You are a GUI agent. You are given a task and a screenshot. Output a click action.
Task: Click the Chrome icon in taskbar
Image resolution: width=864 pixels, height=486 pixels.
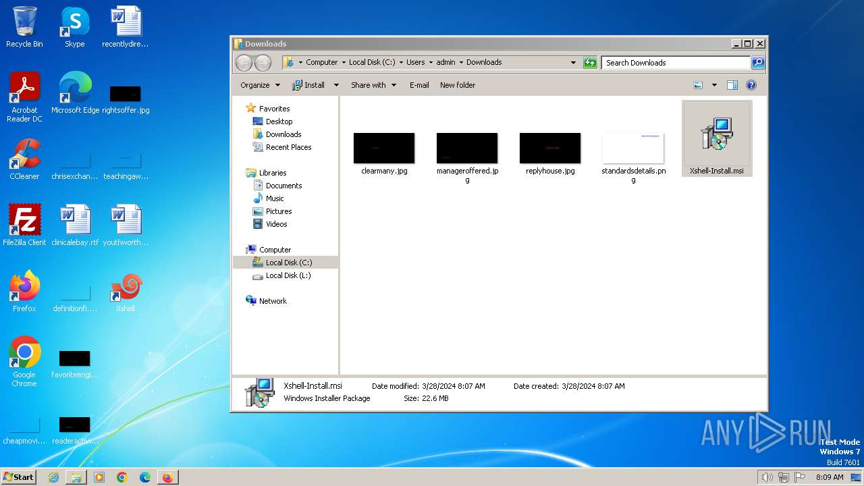pos(122,477)
